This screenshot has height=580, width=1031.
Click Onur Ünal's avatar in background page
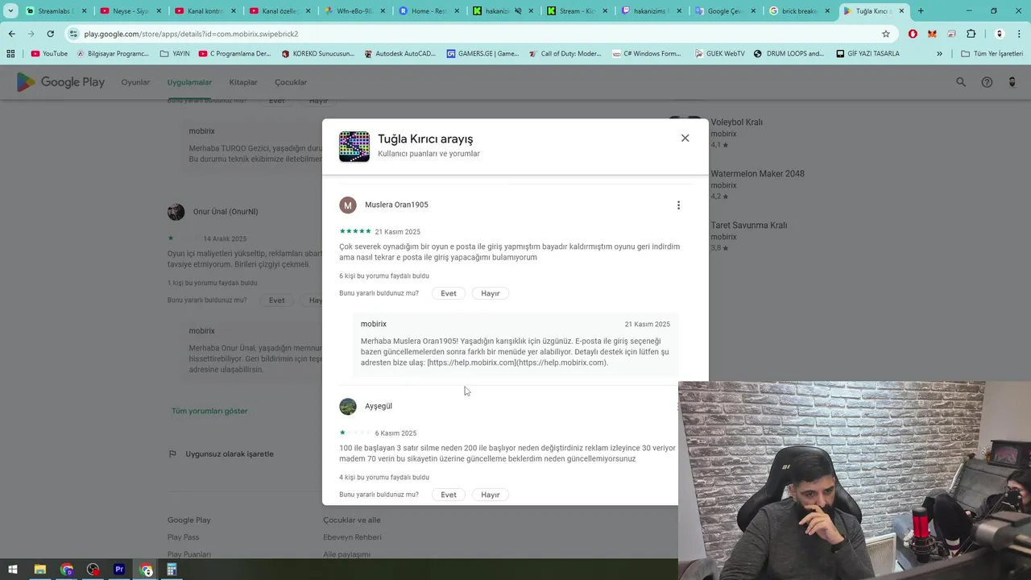(176, 212)
